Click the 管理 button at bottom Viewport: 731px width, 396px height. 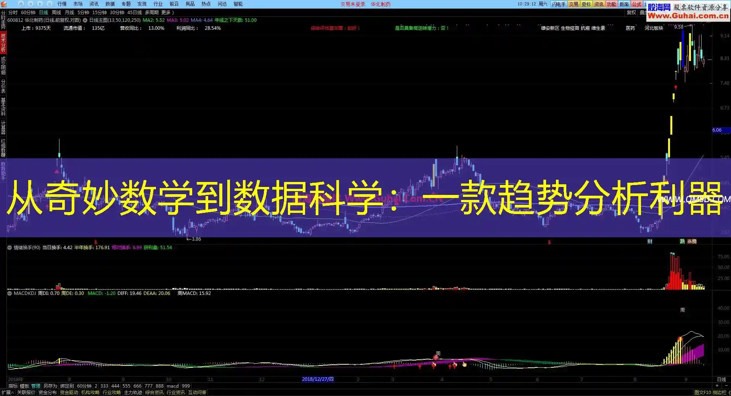pyautogui.click(x=36, y=386)
